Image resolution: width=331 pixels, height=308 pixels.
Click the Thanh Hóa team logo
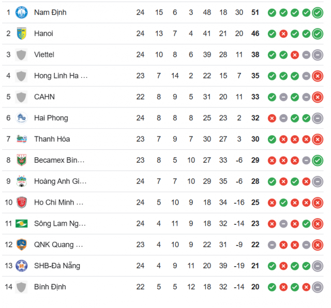click(22, 139)
